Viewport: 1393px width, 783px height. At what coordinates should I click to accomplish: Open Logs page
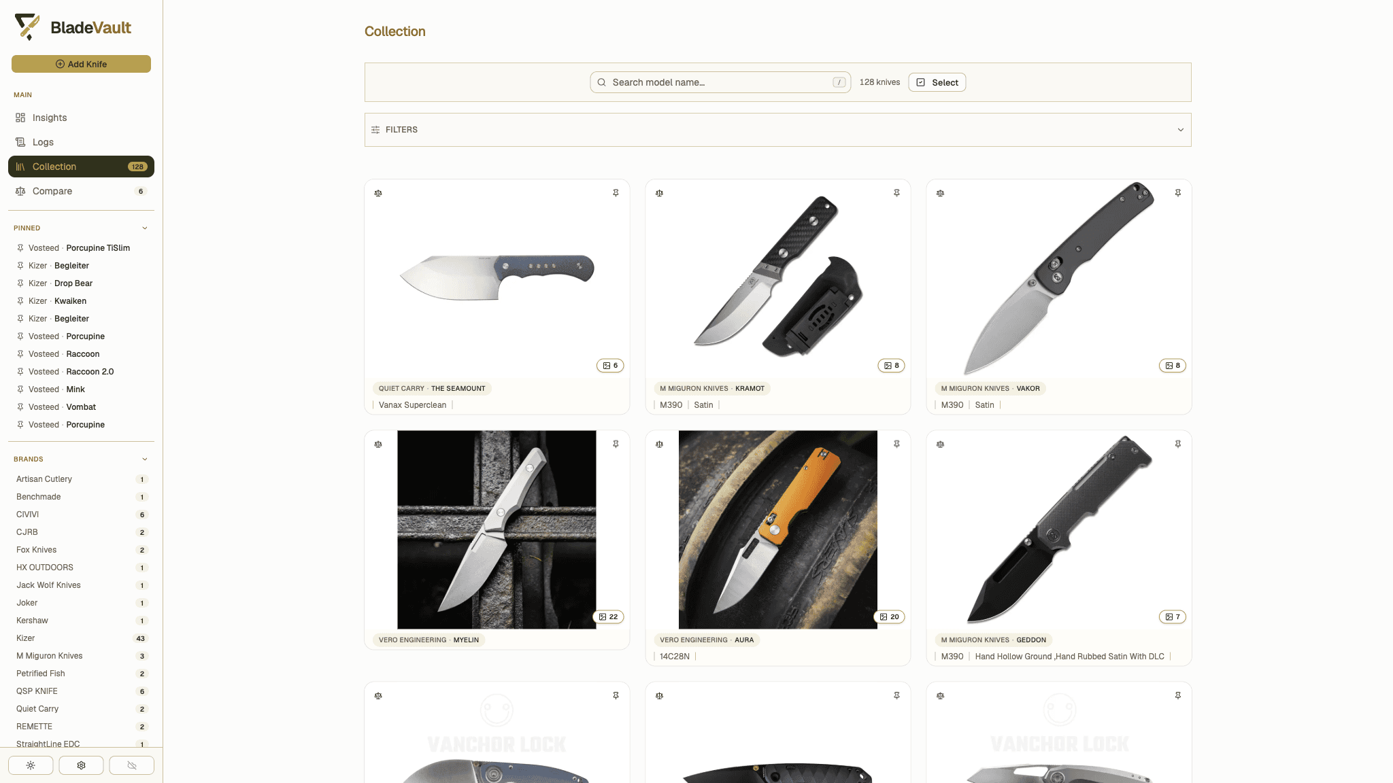tap(81, 142)
